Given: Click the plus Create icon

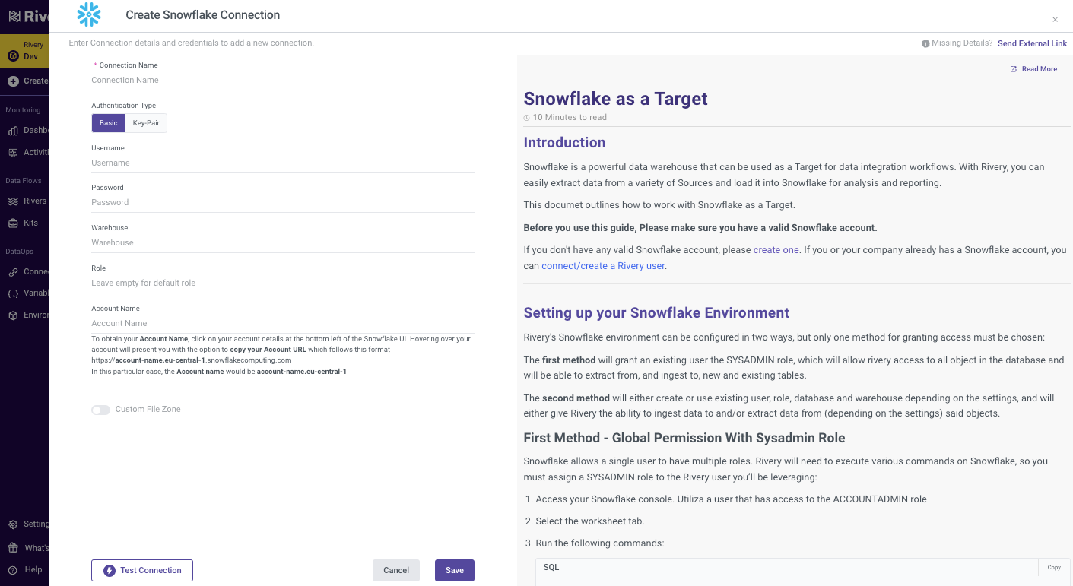Looking at the screenshot, I should 13,81.
